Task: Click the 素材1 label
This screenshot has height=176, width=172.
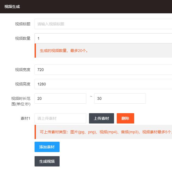Action: point(26,118)
